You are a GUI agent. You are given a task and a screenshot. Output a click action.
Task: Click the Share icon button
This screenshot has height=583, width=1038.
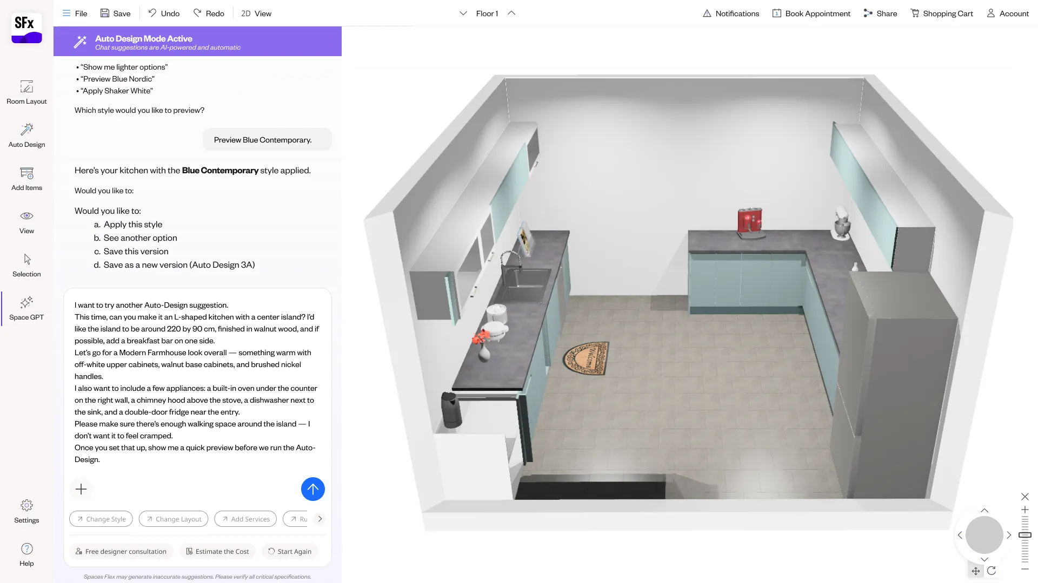click(880, 13)
